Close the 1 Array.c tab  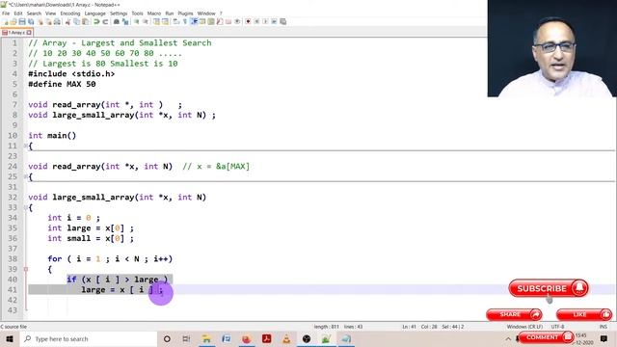[29, 32]
